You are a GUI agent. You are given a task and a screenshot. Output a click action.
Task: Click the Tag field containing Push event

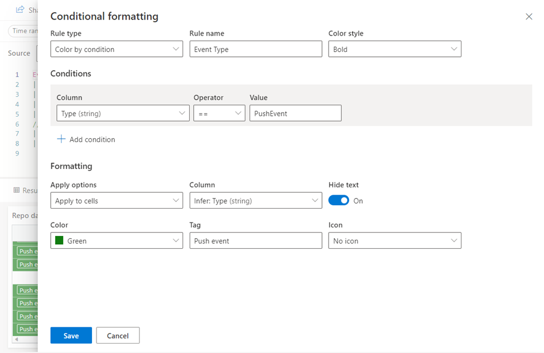pyautogui.click(x=256, y=241)
